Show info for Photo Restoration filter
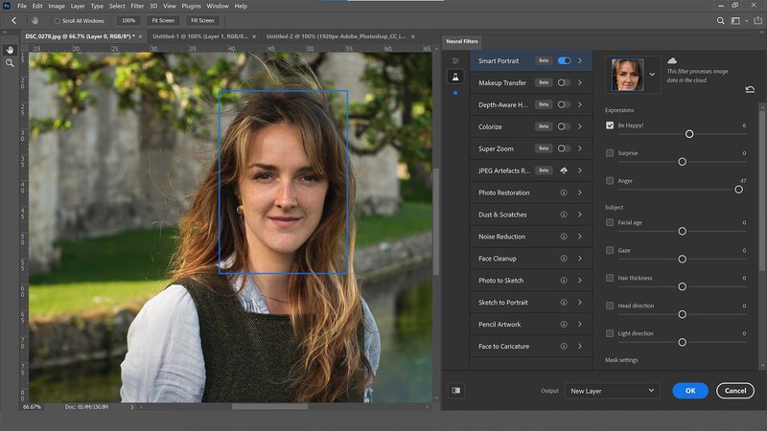This screenshot has width=767, height=431. [564, 193]
